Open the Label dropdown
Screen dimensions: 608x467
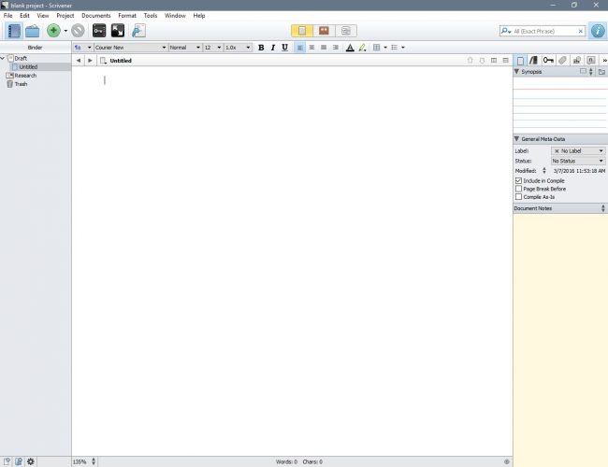tap(578, 151)
